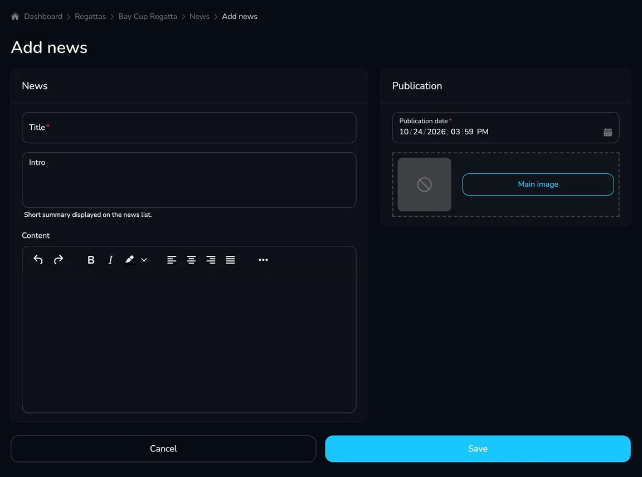Select the hour value 03

tap(455, 132)
